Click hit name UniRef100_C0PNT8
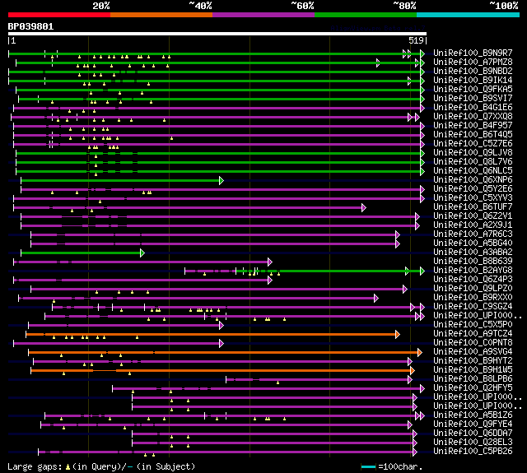The width and height of the screenshot is (527, 473). [473, 343]
